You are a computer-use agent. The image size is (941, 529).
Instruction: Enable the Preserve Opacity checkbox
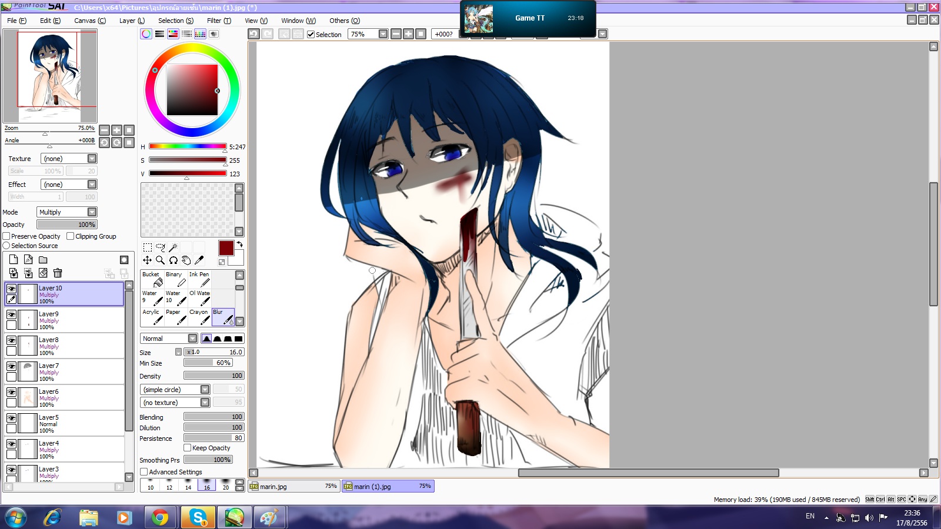6,236
